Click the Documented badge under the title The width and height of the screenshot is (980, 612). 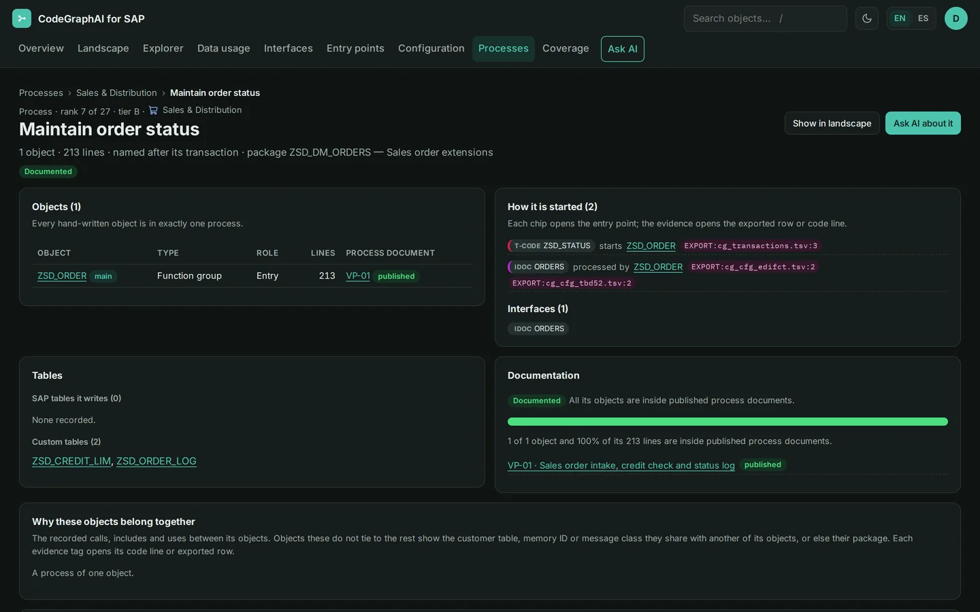tap(48, 171)
